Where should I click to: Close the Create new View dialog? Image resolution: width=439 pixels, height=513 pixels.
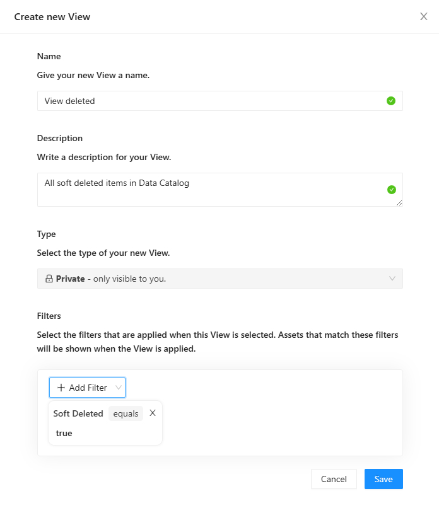click(x=424, y=16)
